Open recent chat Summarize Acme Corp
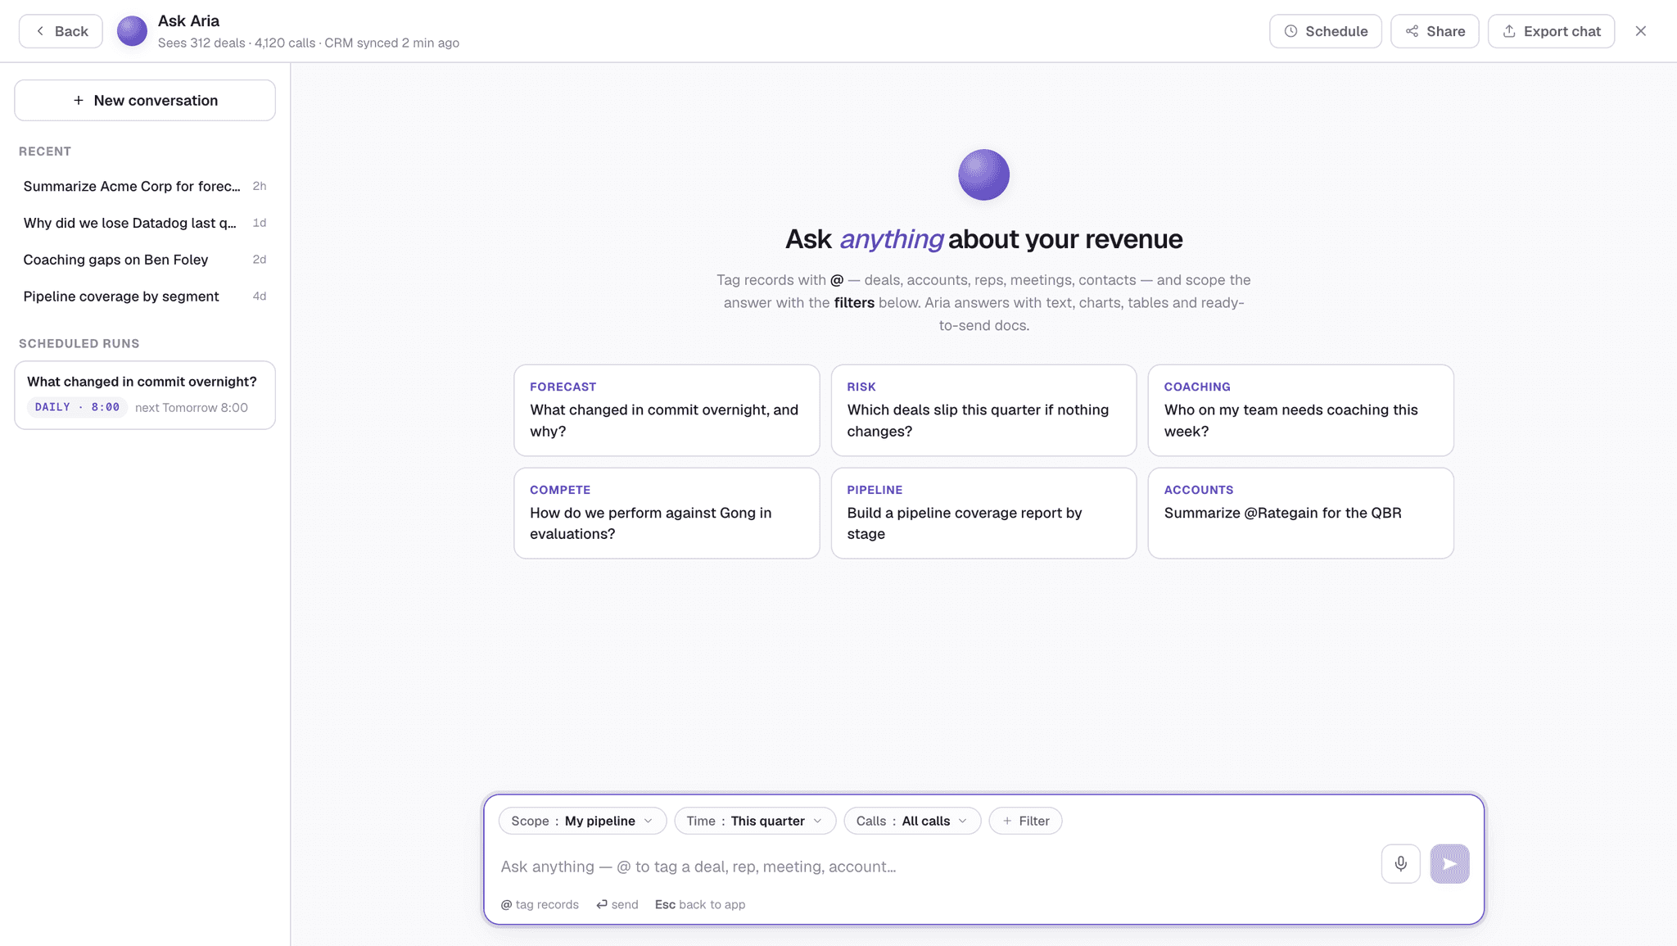Viewport: 1677px width, 946px height. (x=145, y=186)
